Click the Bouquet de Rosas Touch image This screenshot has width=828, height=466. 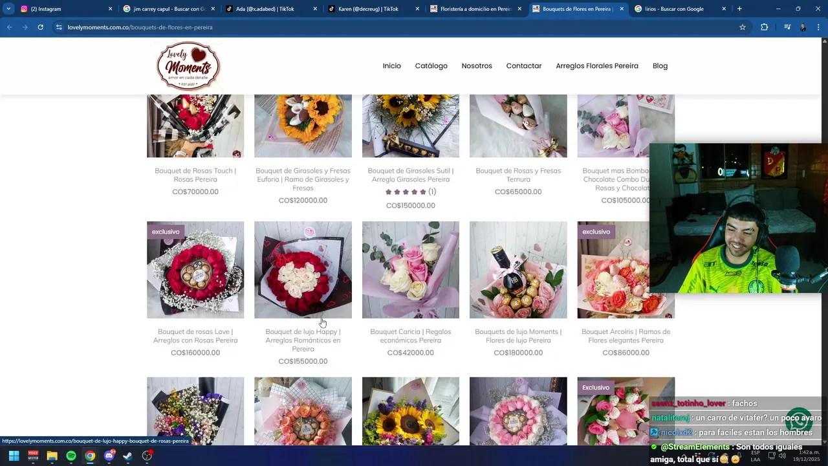pyautogui.click(x=195, y=126)
